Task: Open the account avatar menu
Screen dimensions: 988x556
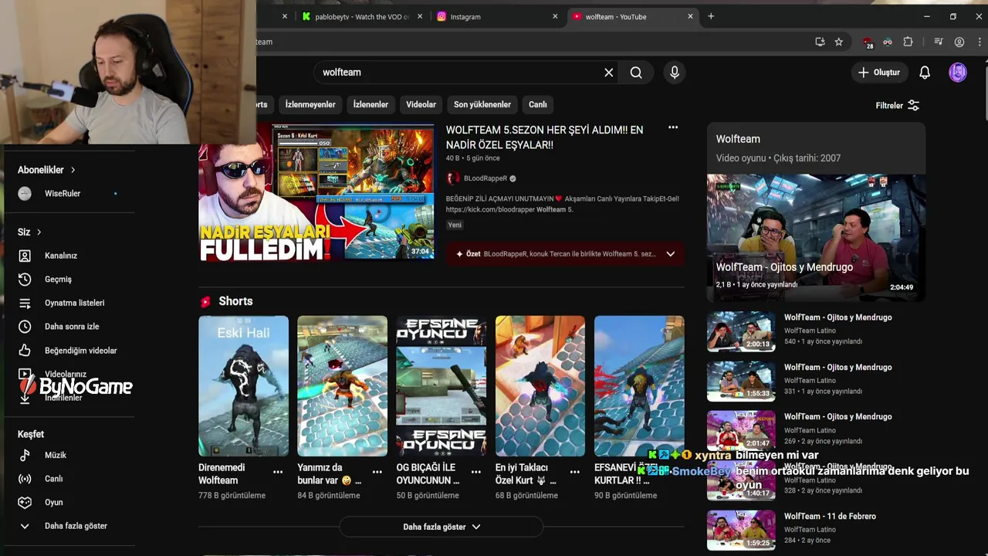Action: (x=958, y=73)
